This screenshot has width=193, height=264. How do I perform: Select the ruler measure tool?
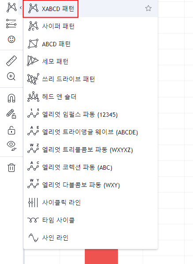pos(11,61)
